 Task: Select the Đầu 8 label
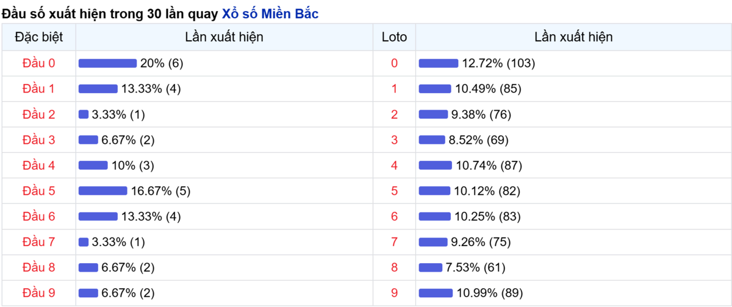38,268
